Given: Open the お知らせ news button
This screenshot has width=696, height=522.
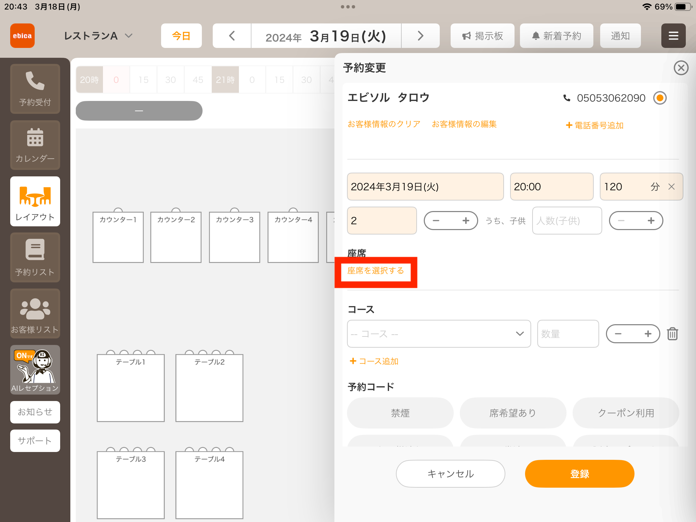Looking at the screenshot, I should [x=35, y=412].
